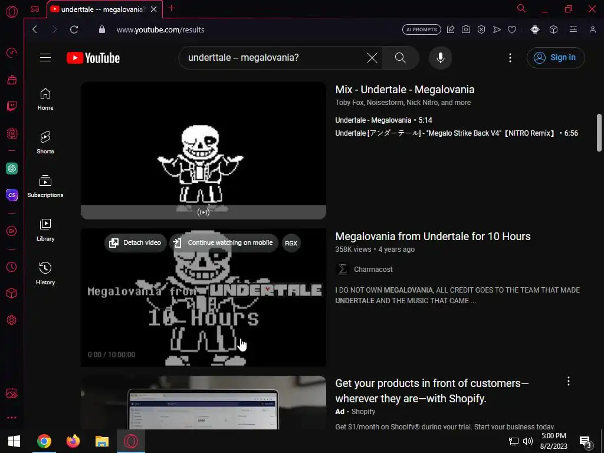The image size is (604, 453).
Task: Open ChatGPT in the sidebar
Action: coord(12,168)
